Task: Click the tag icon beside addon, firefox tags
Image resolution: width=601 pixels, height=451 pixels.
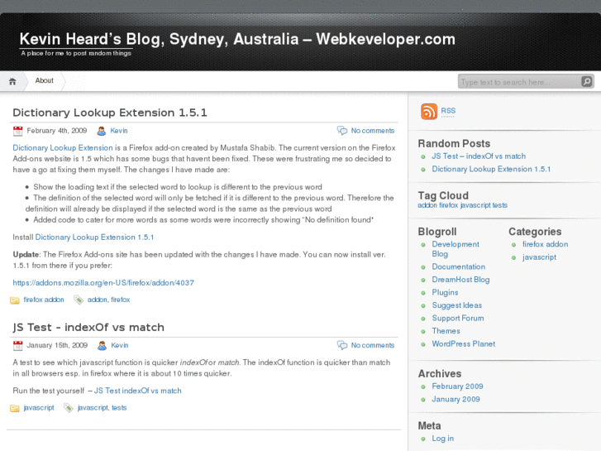Action: (x=79, y=300)
